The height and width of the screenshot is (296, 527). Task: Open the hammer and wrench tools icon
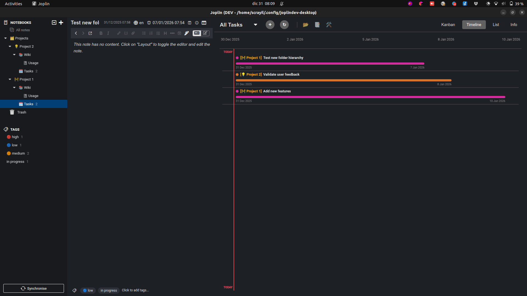[329, 25]
